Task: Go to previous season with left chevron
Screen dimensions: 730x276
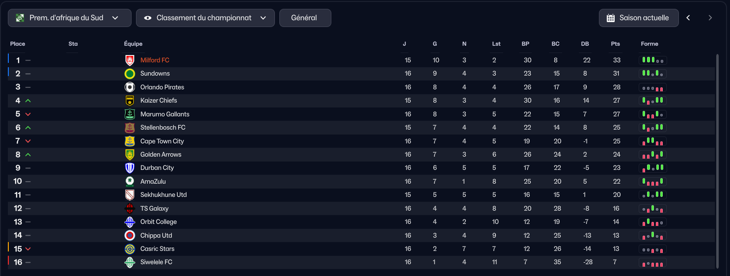Action: click(688, 18)
